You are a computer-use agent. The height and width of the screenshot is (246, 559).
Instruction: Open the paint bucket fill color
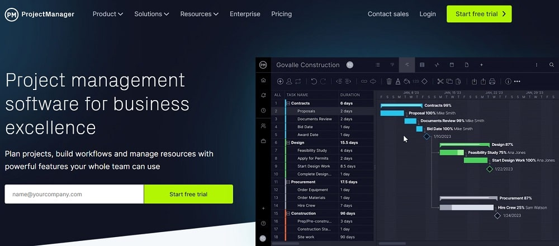pos(407,81)
